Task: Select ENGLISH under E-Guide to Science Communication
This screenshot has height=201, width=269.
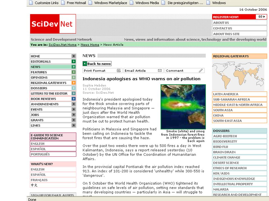Action: [53, 143]
